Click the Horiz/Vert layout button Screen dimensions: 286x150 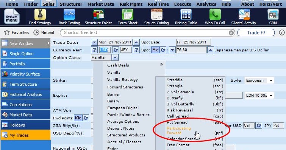pyautogui.click(x=270, y=4)
